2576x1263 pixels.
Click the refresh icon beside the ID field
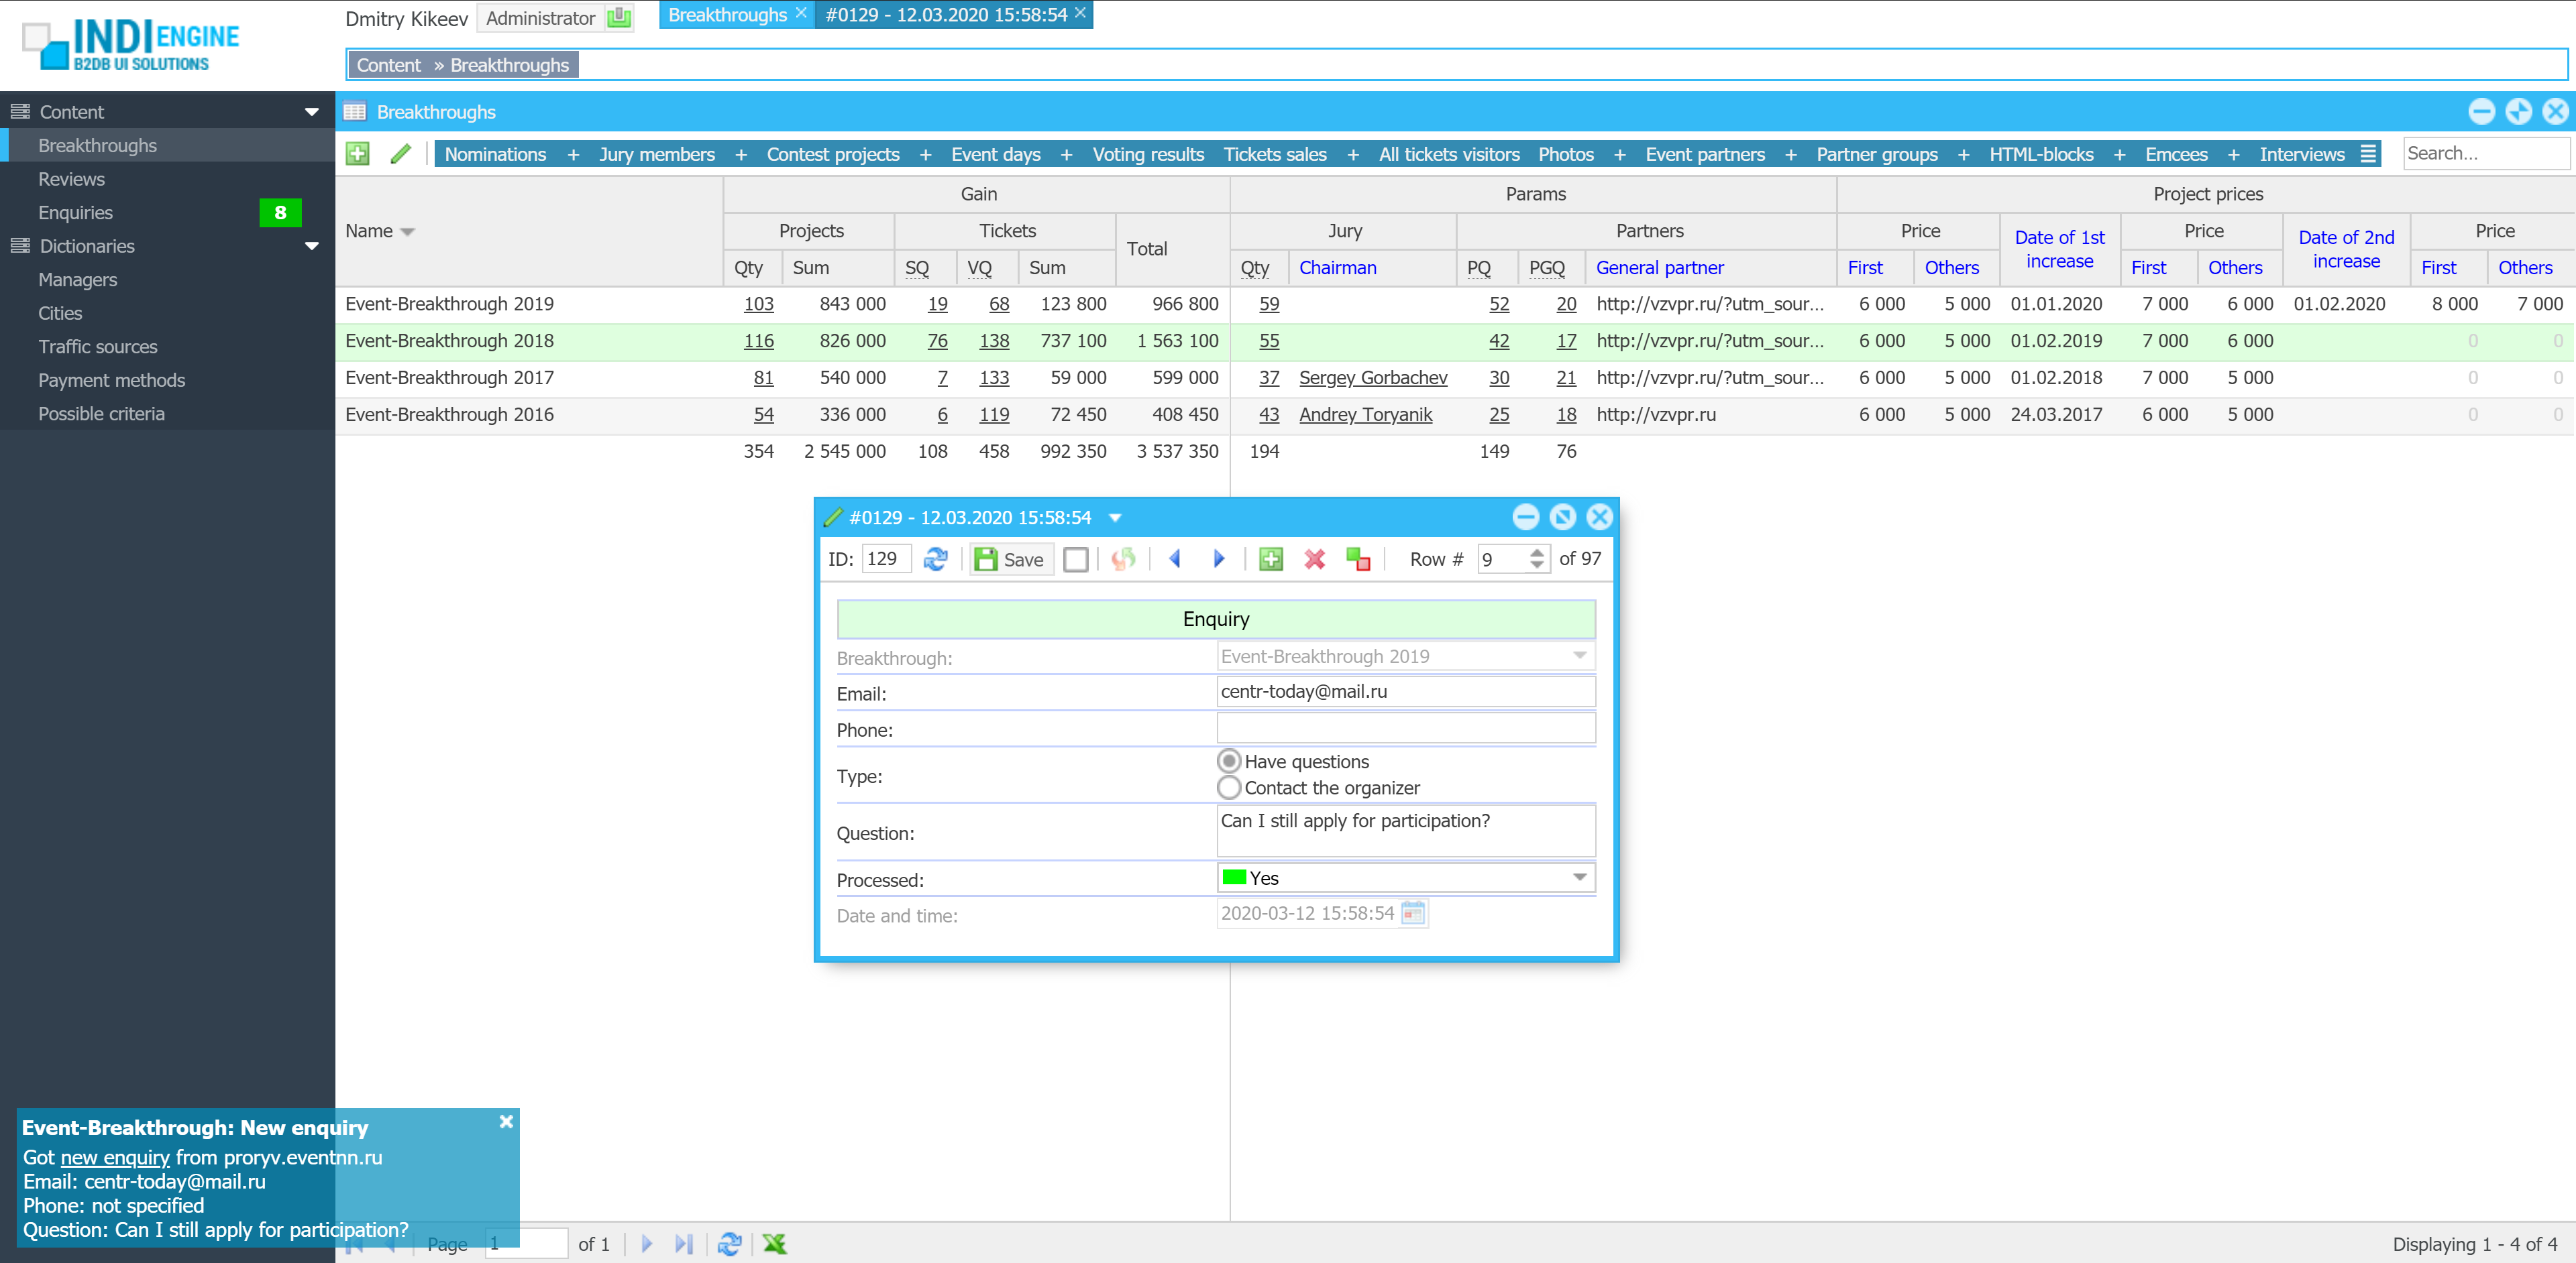(935, 560)
